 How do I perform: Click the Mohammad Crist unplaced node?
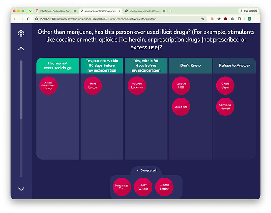pos(122,187)
